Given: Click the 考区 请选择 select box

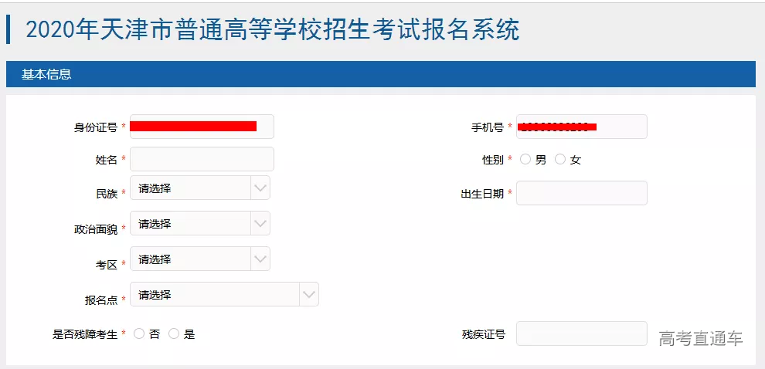Looking at the screenshot, I should pyautogui.click(x=191, y=259).
